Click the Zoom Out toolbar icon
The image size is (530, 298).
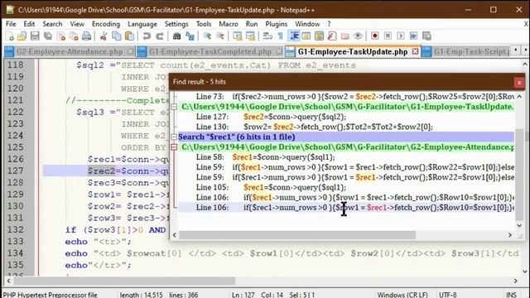[x=220, y=36]
